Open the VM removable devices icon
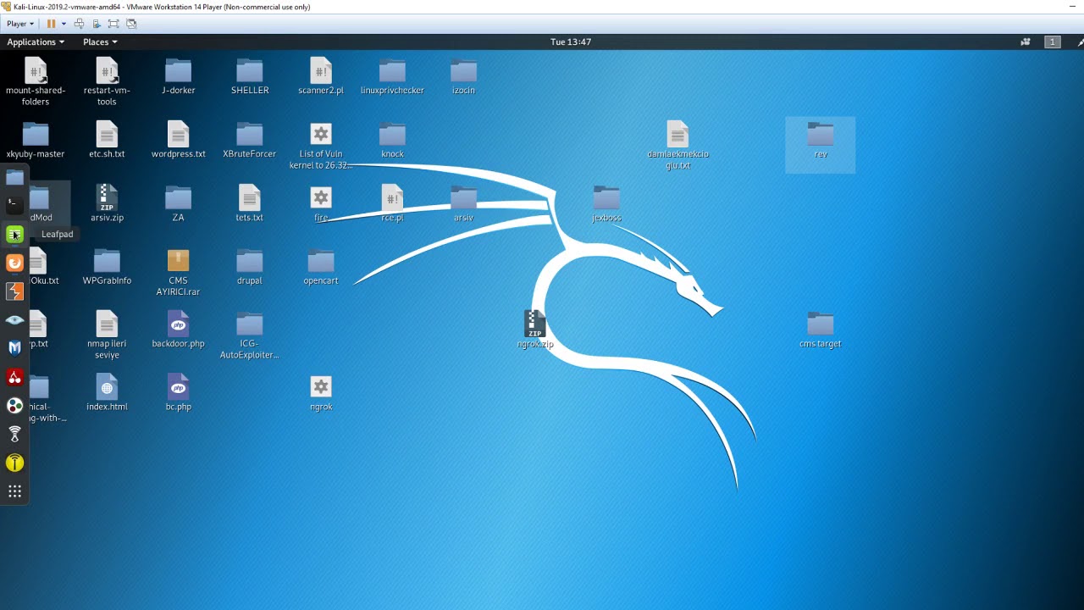 [x=97, y=24]
